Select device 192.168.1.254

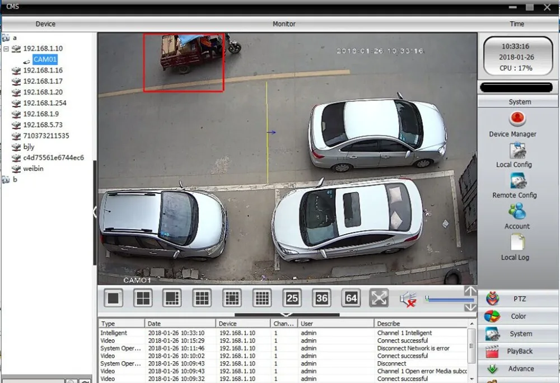click(45, 103)
